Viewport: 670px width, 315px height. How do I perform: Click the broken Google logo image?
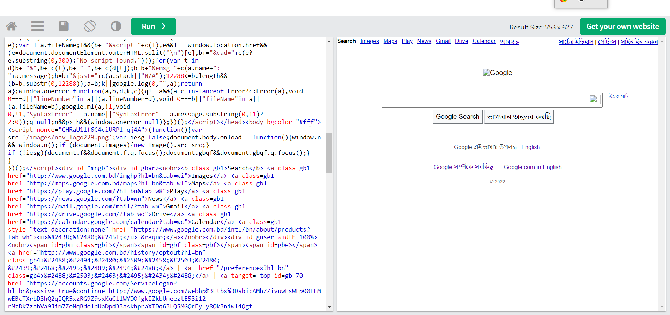coord(497,73)
